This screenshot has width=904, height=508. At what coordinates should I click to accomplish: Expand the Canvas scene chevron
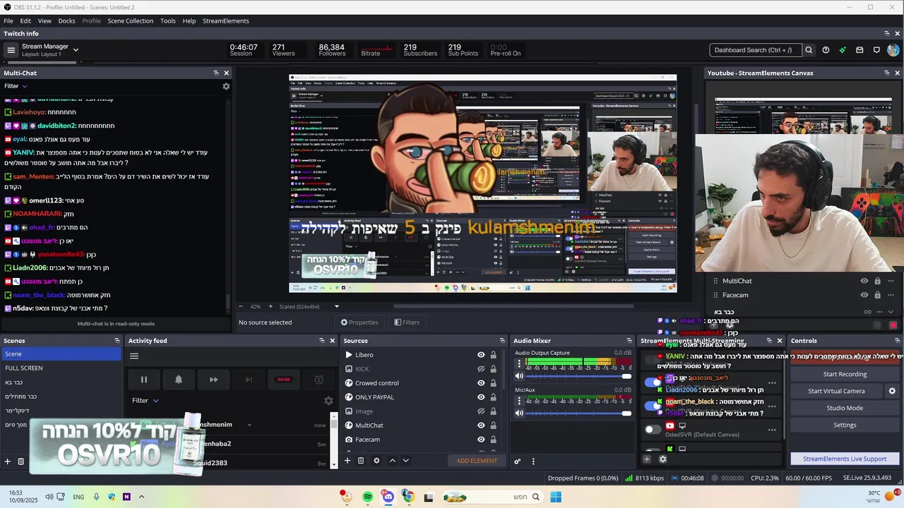tap(891, 312)
